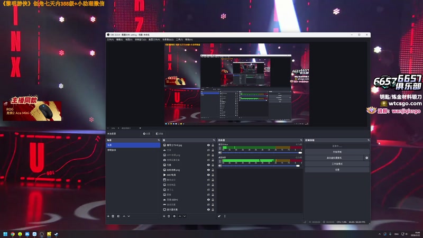Show the game capture source via its eye icon
Viewport: 423px width, 238px height.
tap(208, 205)
